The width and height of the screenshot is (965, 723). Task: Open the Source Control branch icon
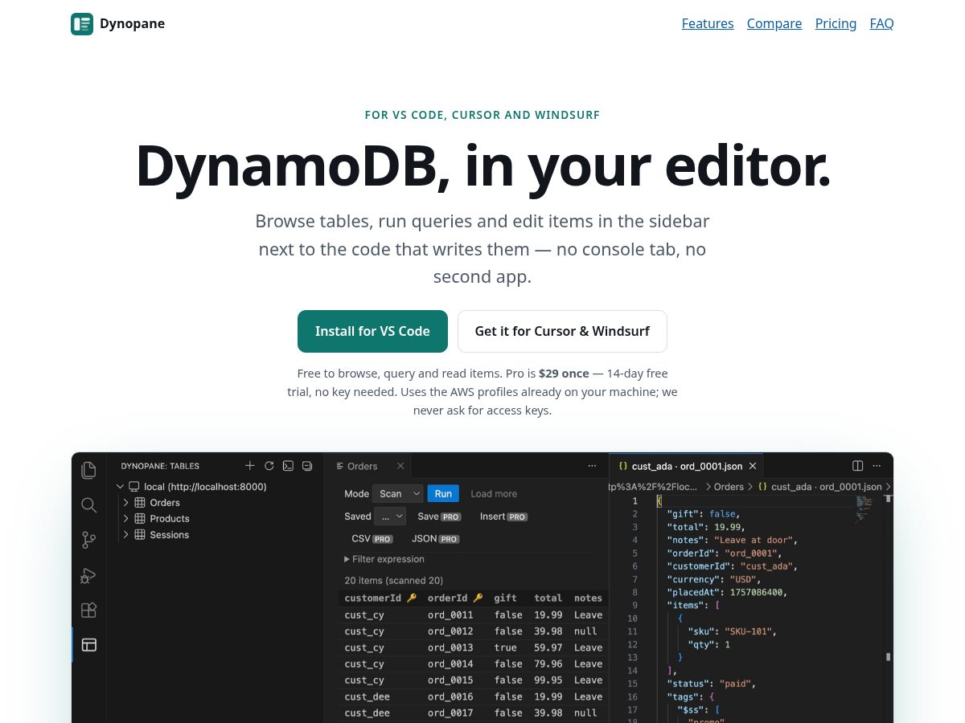(89, 540)
